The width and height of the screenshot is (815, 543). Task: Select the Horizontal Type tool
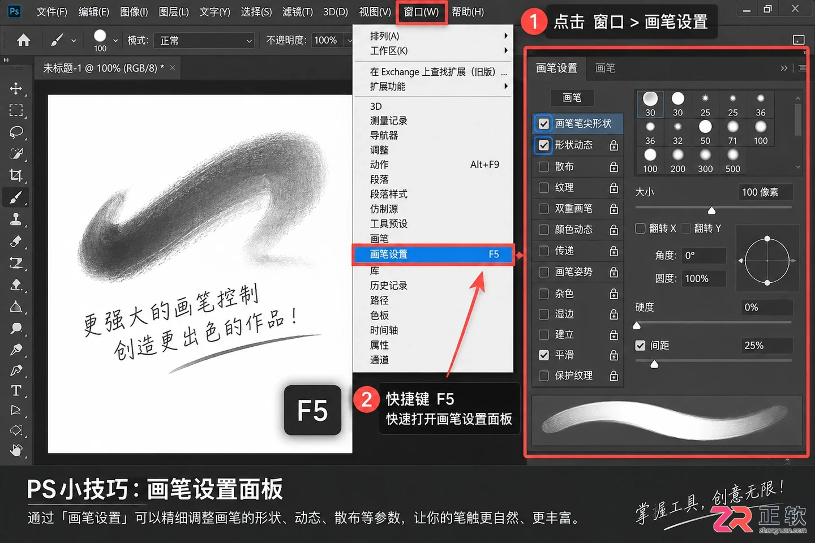(x=16, y=391)
